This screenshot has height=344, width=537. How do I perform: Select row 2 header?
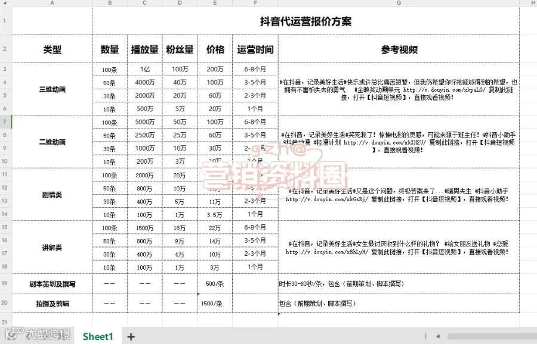click(x=5, y=49)
